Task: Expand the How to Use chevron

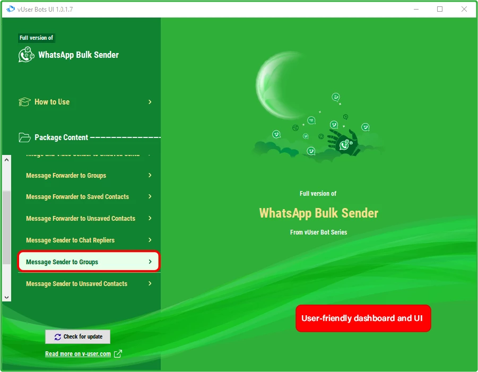Action: click(x=150, y=102)
